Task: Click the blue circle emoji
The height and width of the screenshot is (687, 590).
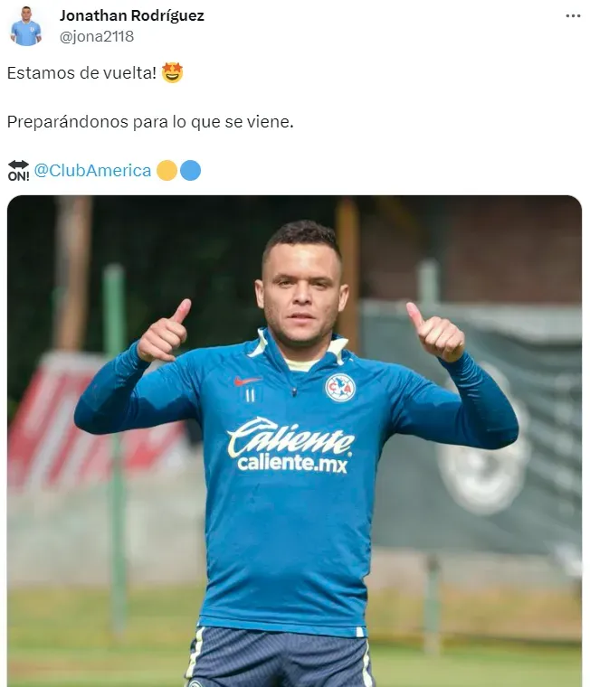Action: tap(190, 171)
